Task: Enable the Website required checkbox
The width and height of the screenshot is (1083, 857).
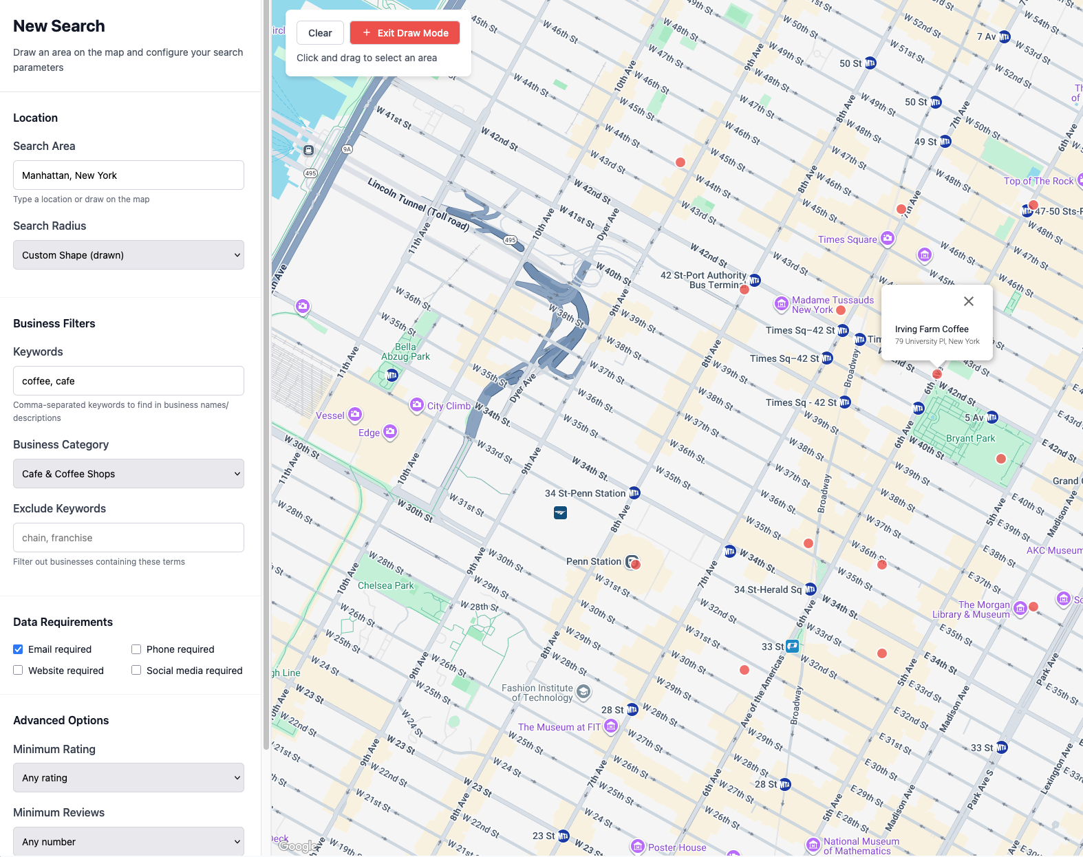Action: point(18,671)
